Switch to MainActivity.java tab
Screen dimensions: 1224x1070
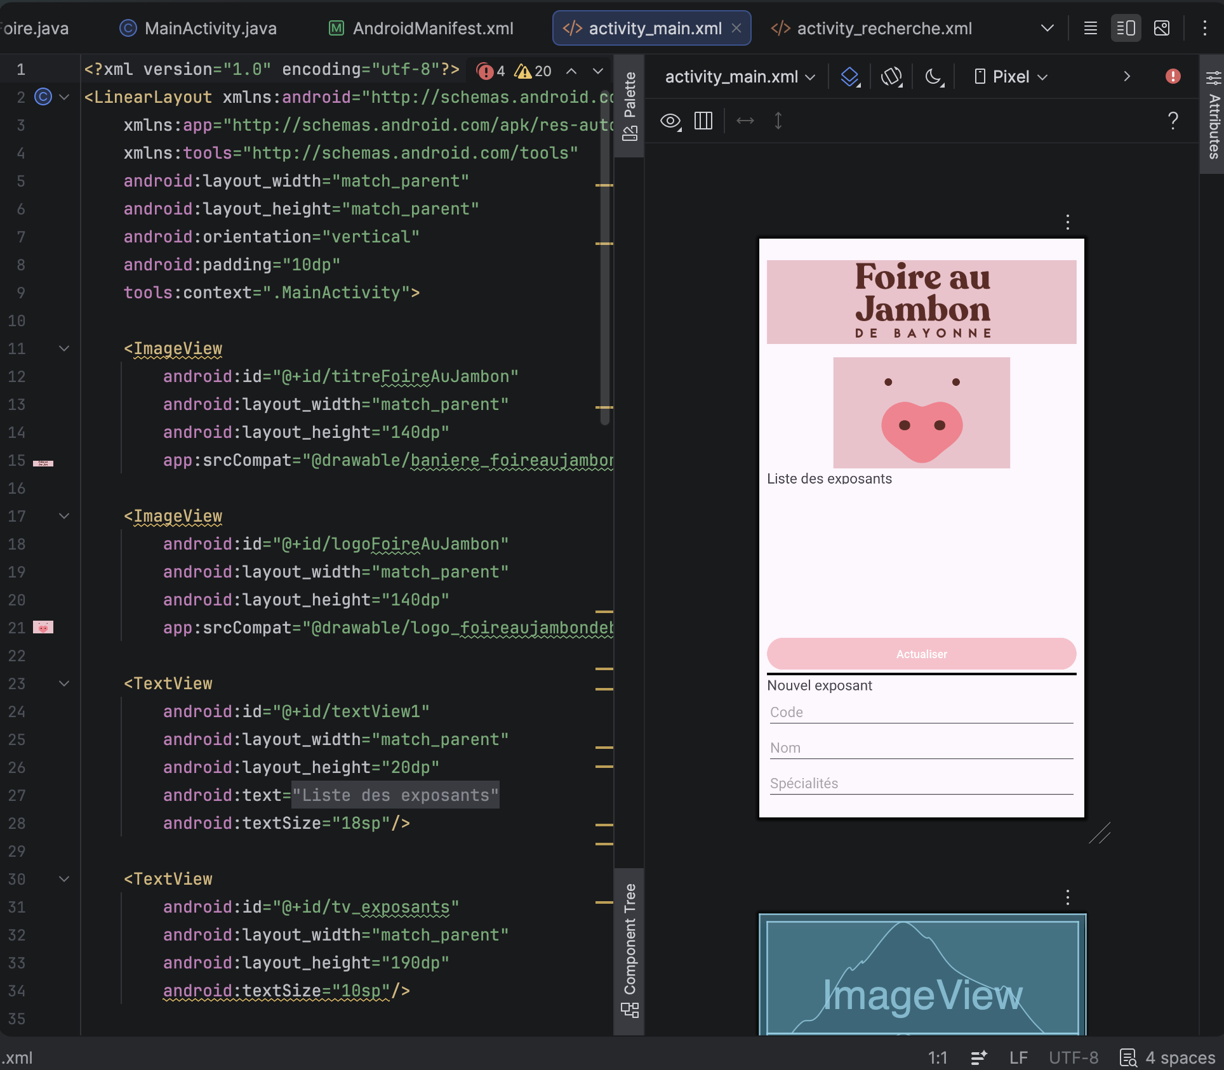[x=198, y=29]
